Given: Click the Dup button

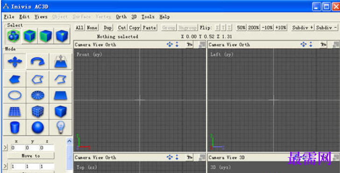Looking at the screenshot, I should click(x=107, y=28).
